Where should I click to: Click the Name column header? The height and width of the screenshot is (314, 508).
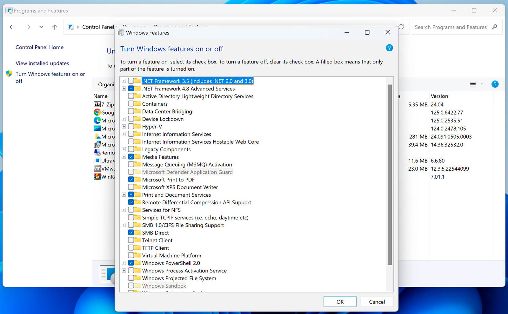tap(100, 96)
